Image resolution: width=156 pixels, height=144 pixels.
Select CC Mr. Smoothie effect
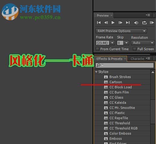coord(122,108)
